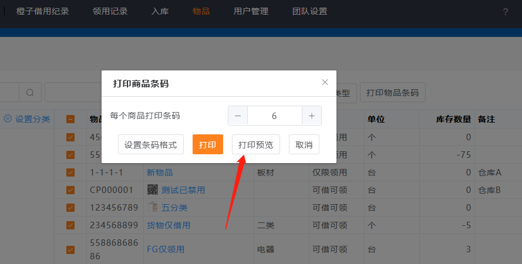
Task: Click the 打印预览 button
Action: [x=256, y=144]
